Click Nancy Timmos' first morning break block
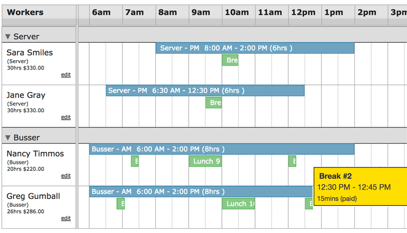407x233 pixels. point(135,161)
